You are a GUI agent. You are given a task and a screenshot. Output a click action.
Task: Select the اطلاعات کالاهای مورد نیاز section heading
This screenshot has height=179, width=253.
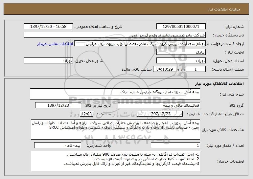[x=219, y=84]
